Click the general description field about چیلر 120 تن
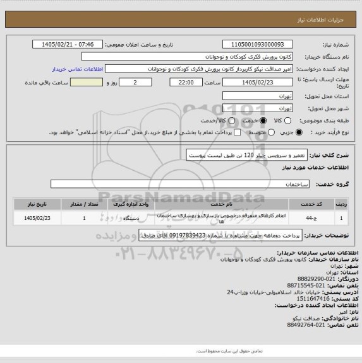The width and height of the screenshot is (362, 363). [x=246, y=155]
